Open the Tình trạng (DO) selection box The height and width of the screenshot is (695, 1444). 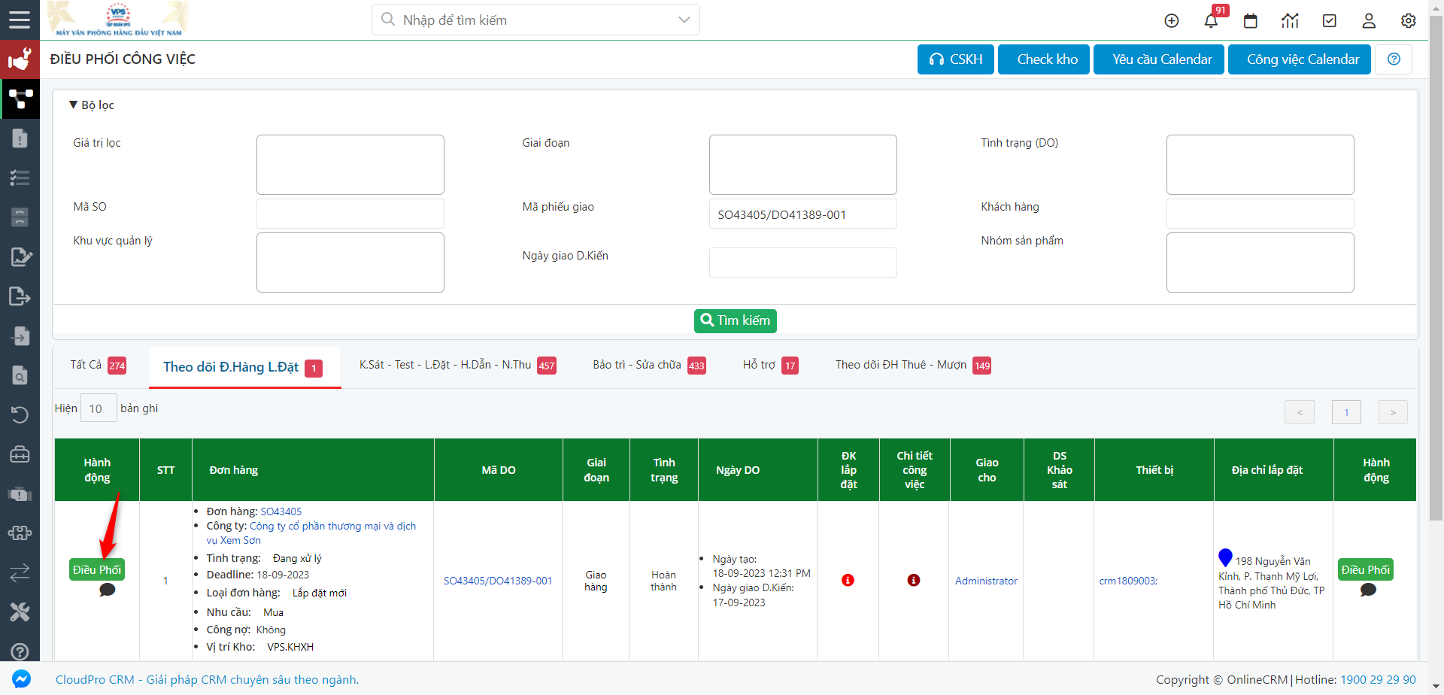[1260, 165]
